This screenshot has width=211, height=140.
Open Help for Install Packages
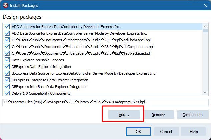coord(194,132)
